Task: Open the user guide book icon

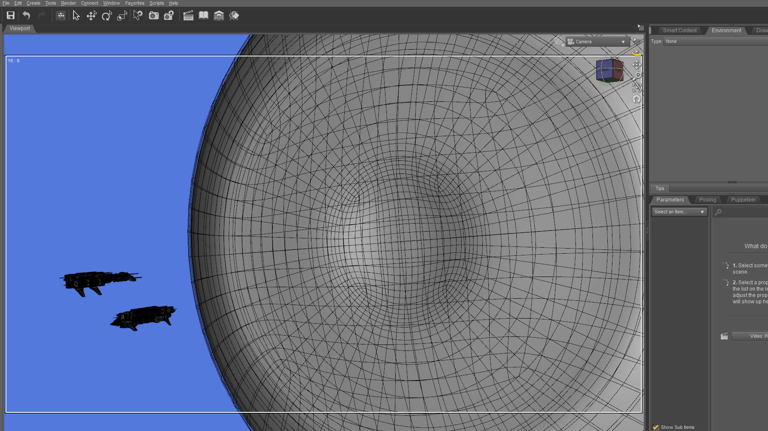Action: [204, 16]
